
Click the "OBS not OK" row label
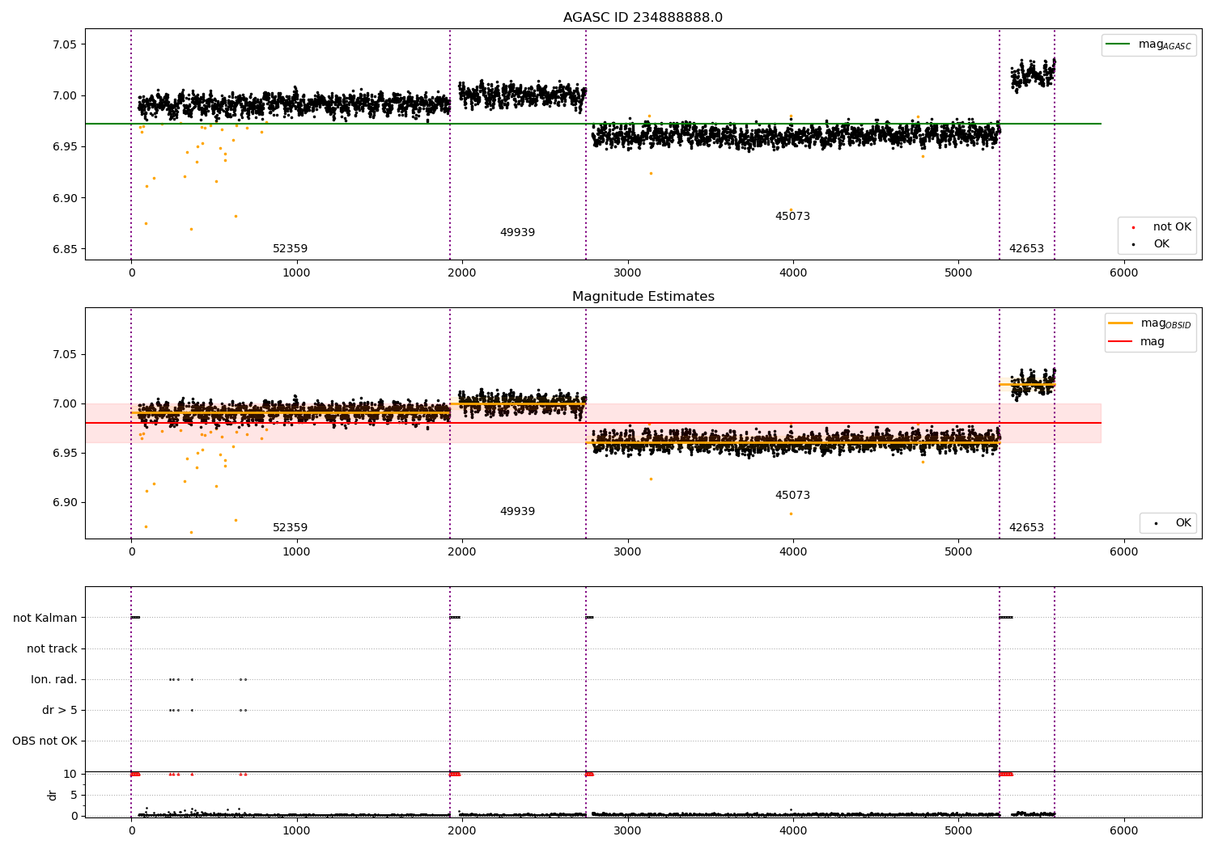click(45, 741)
